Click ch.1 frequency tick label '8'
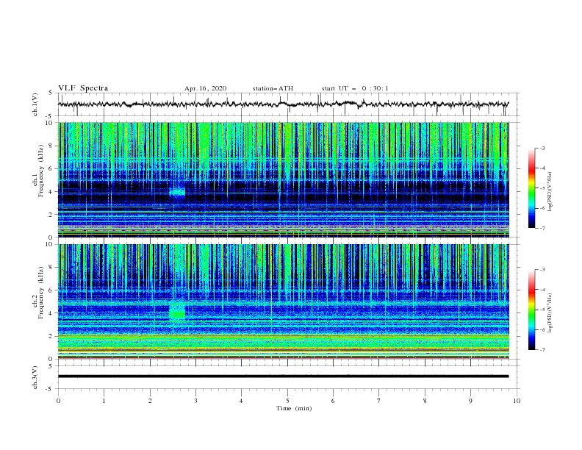The height and width of the screenshot is (450, 582). pos(51,146)
